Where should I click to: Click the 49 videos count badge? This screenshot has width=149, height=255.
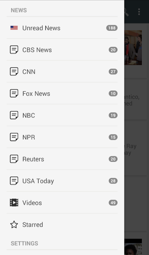coord(113,203)
